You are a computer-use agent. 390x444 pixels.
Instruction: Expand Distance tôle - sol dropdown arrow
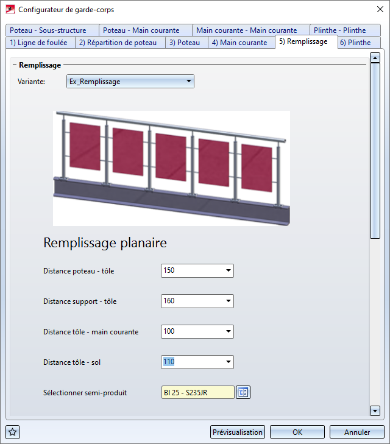click(229, 362)
